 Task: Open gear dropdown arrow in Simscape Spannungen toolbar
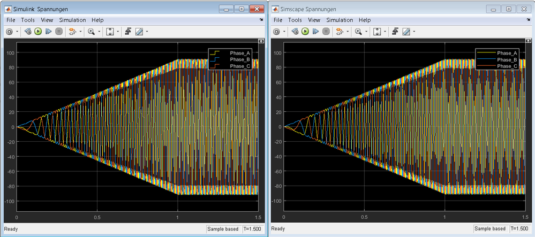coord(284,32)
